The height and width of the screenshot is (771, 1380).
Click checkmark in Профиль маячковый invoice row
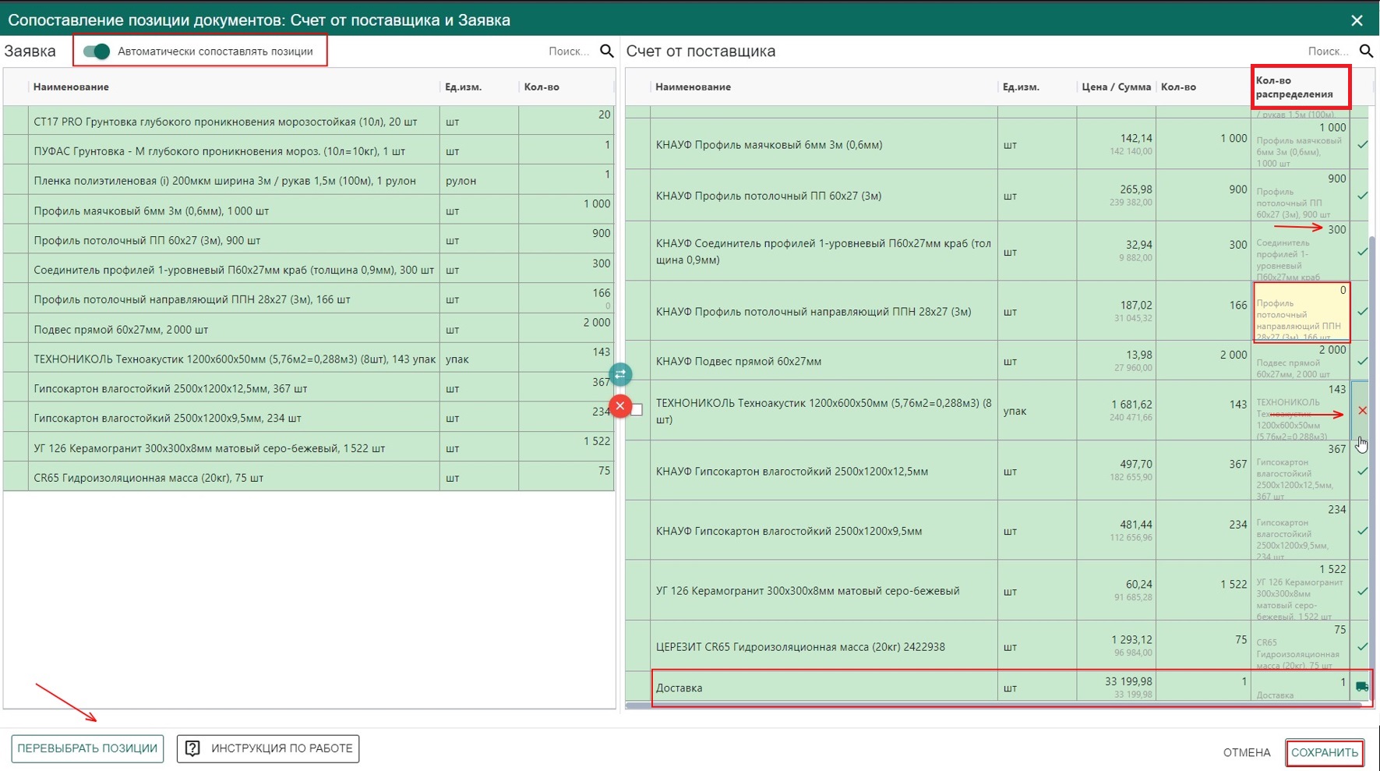click(1362, 144)
